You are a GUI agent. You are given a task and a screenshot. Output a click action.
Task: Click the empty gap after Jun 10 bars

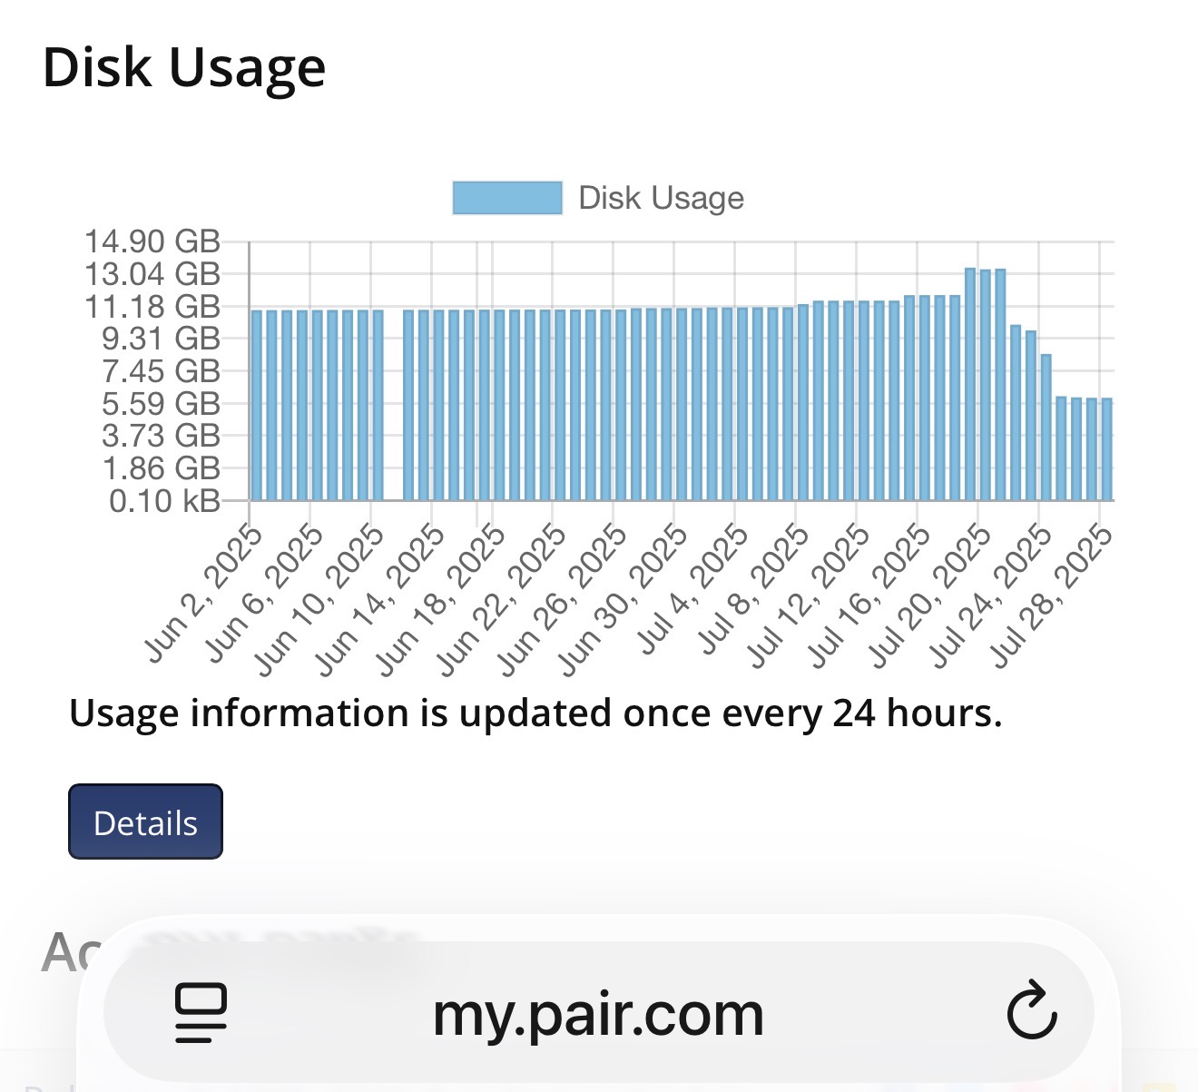[x=393, y=405]
